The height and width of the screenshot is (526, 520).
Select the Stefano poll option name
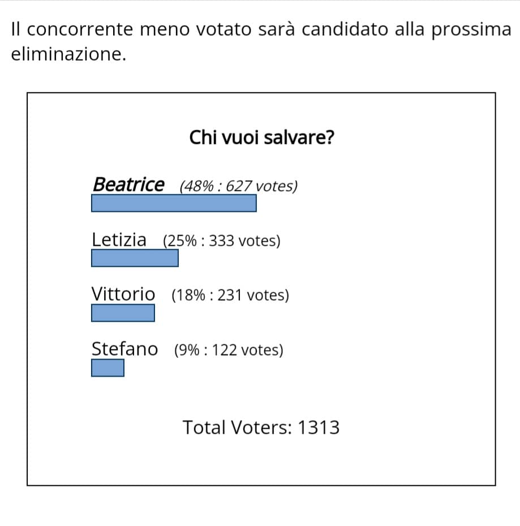pos(124,349)
